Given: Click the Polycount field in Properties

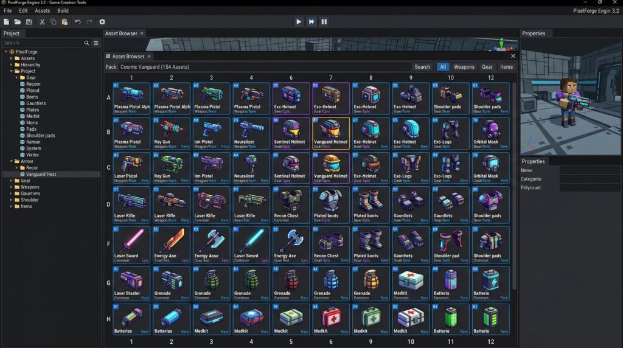Looking at the screenshot, I should tap(590, 187).
